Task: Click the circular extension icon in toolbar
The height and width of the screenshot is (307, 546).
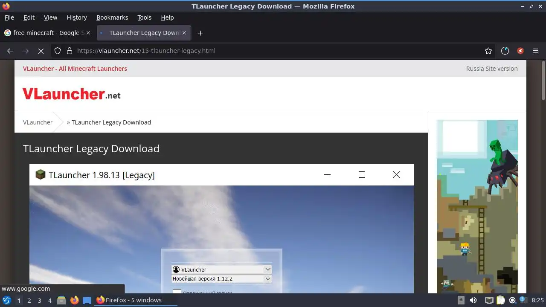Action: coord(505,51)
